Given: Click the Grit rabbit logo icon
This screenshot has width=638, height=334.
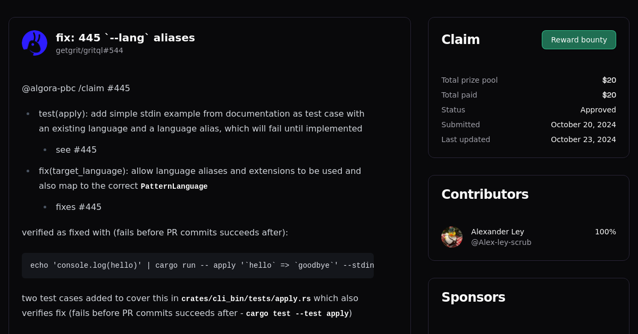Looking at the screenshot, I should point(34,42).
